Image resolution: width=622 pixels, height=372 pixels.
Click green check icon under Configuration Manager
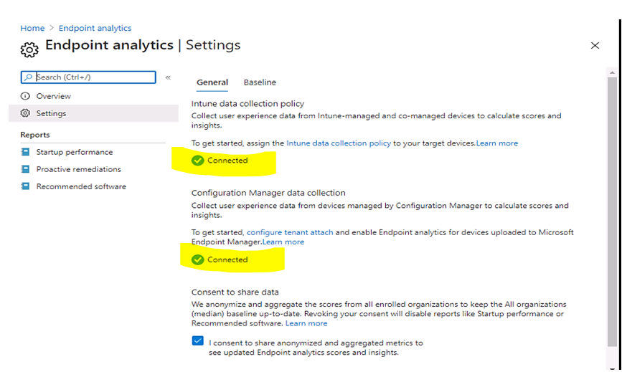click(197, 260)
